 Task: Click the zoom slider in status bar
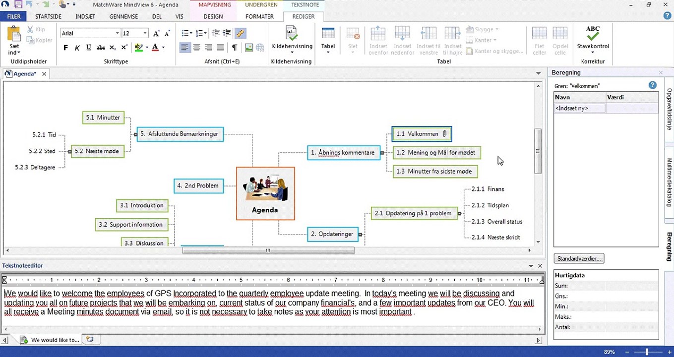pyautogui.click(x=647, y=352)
